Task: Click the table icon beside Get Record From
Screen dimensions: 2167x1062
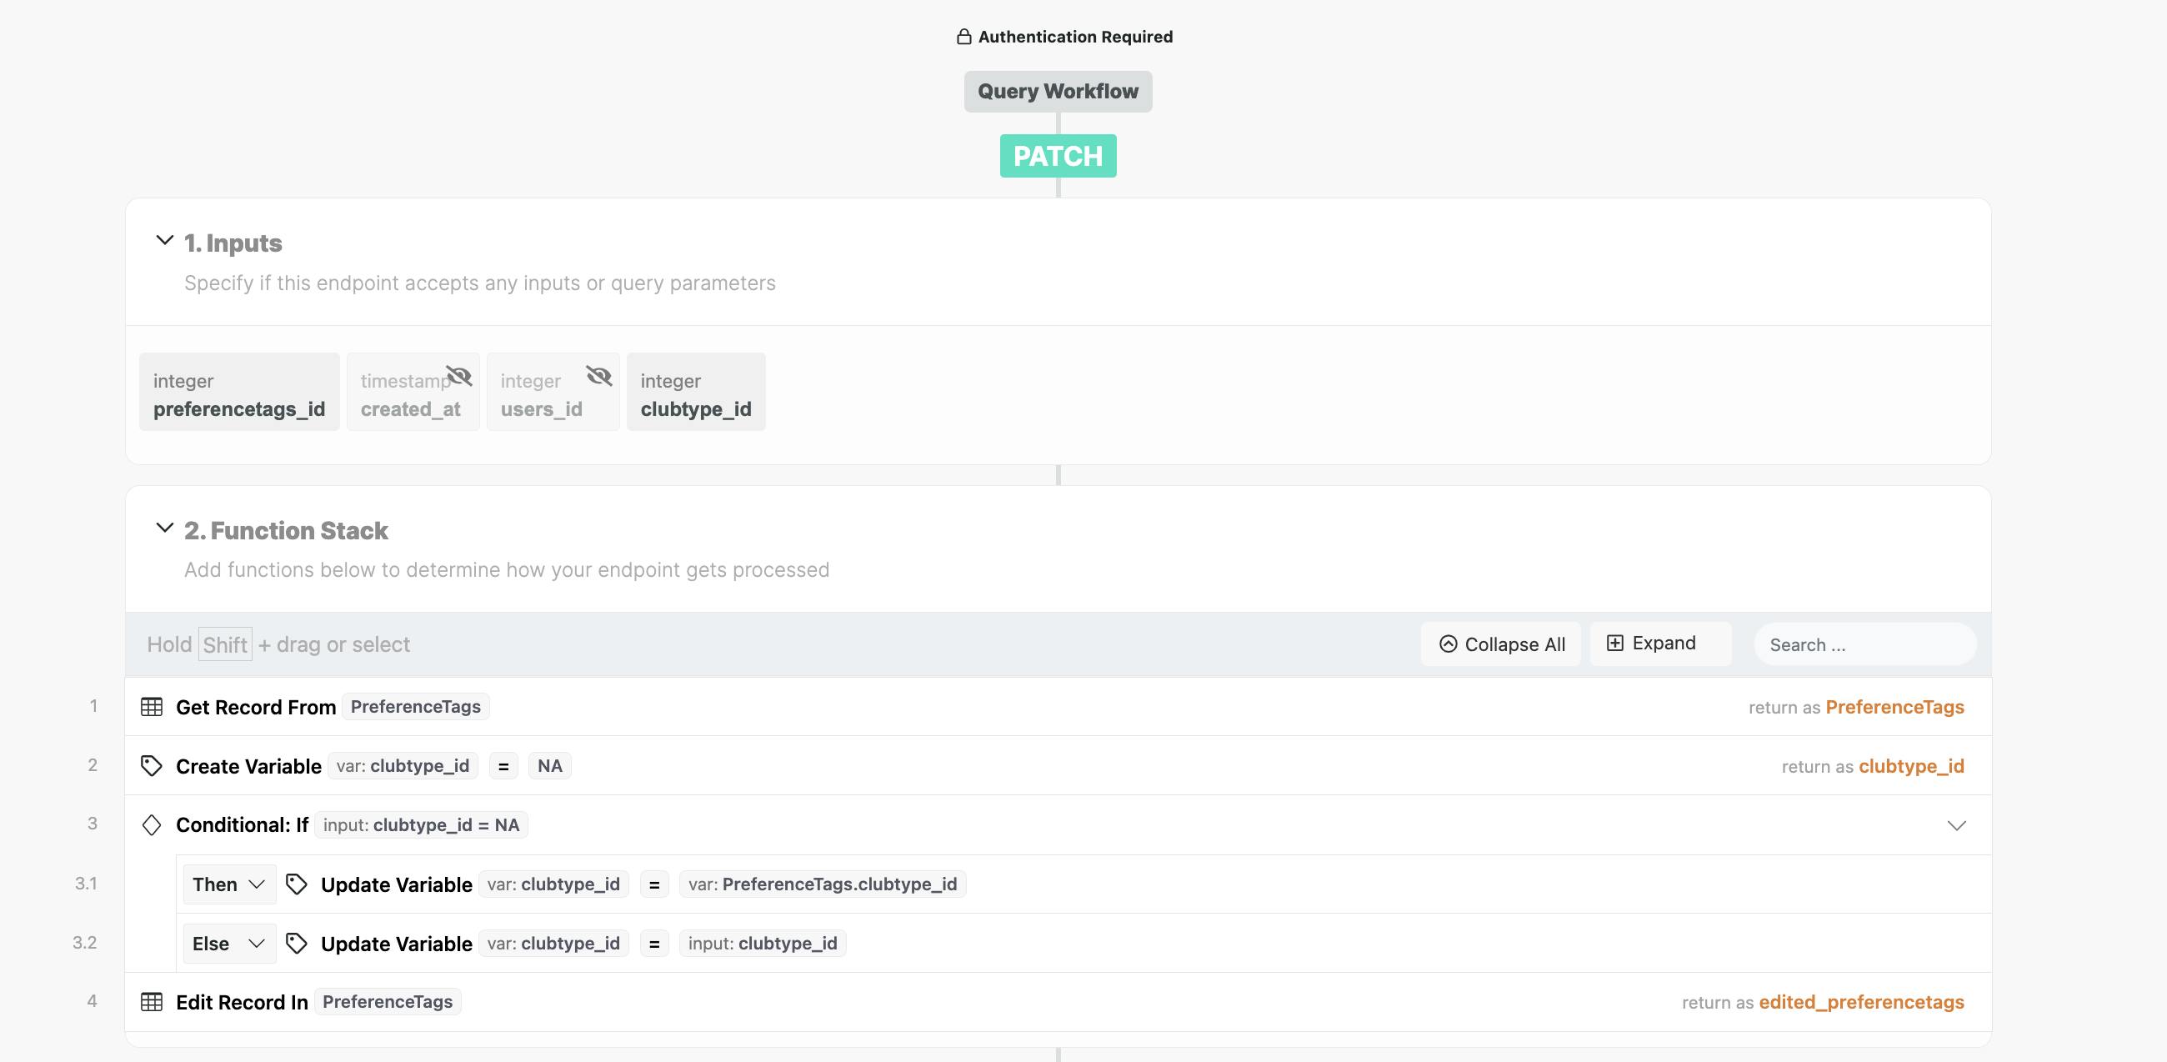Action: pos(152,707)
